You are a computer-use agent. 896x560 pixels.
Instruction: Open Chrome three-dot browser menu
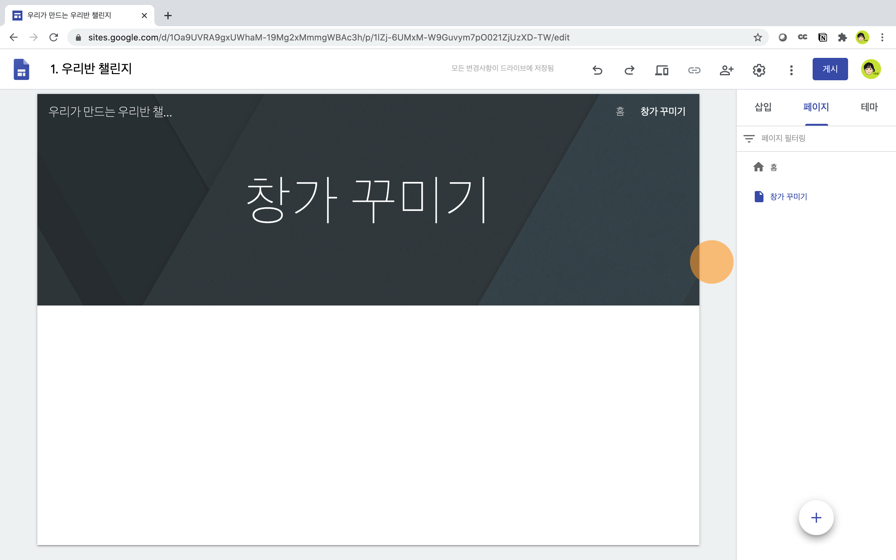tap(882, 37)
